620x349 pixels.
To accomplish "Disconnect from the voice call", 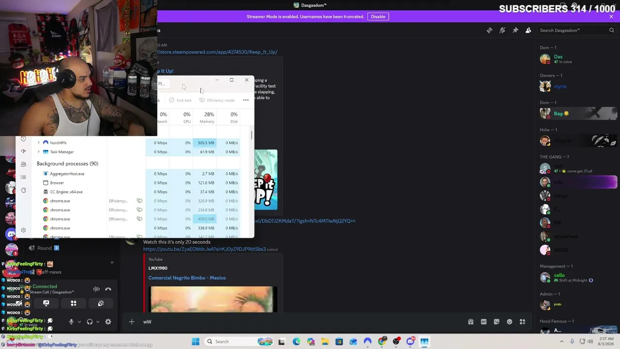I will [x=108, y=289].
